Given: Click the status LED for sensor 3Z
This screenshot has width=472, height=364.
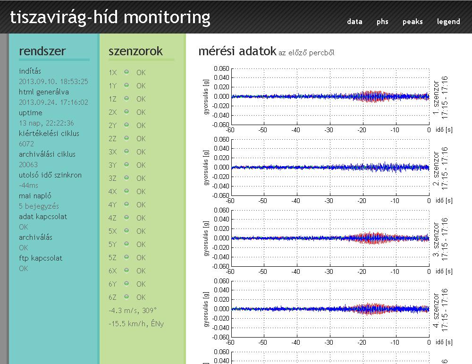Looking at the screenshot, I should [126, 178].
